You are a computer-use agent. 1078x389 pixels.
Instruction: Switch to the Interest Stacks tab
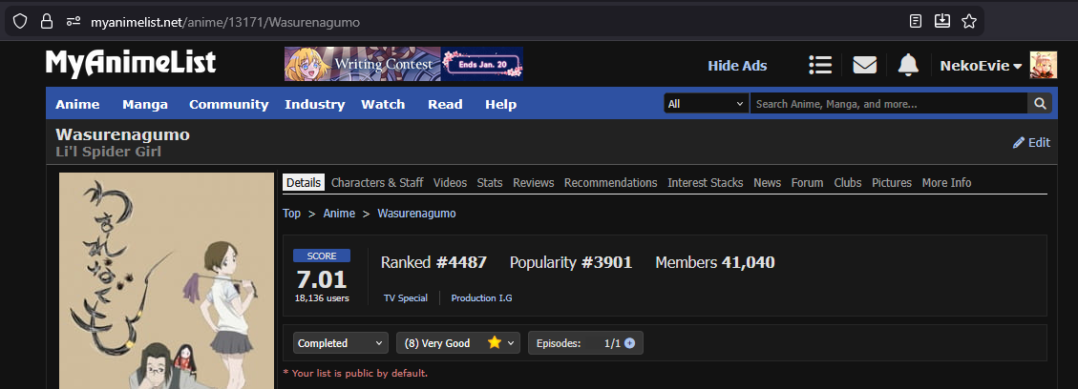point(706,182)
